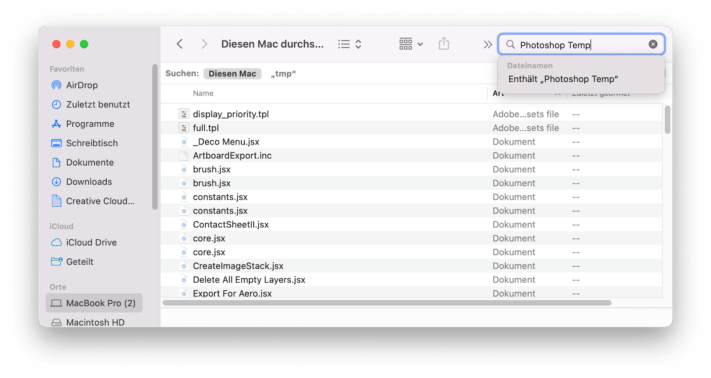
Task: Click the Zuletzt benutzt clock icon
Action: [x=56, y=105]
